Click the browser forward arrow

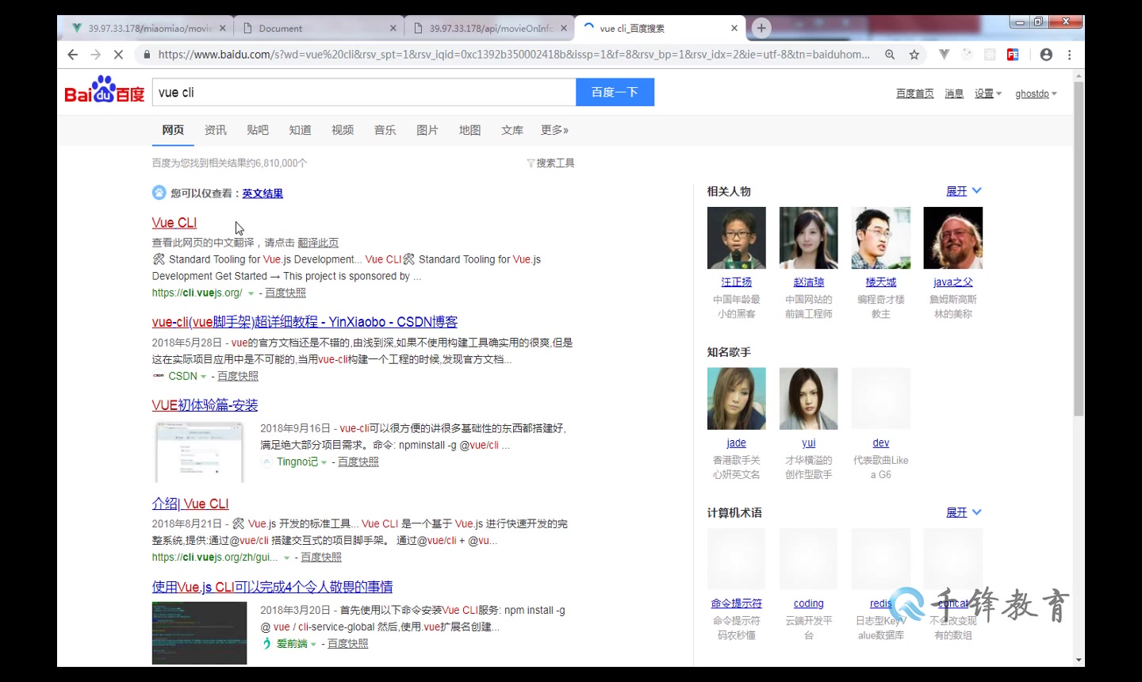(x=96, y=55)
